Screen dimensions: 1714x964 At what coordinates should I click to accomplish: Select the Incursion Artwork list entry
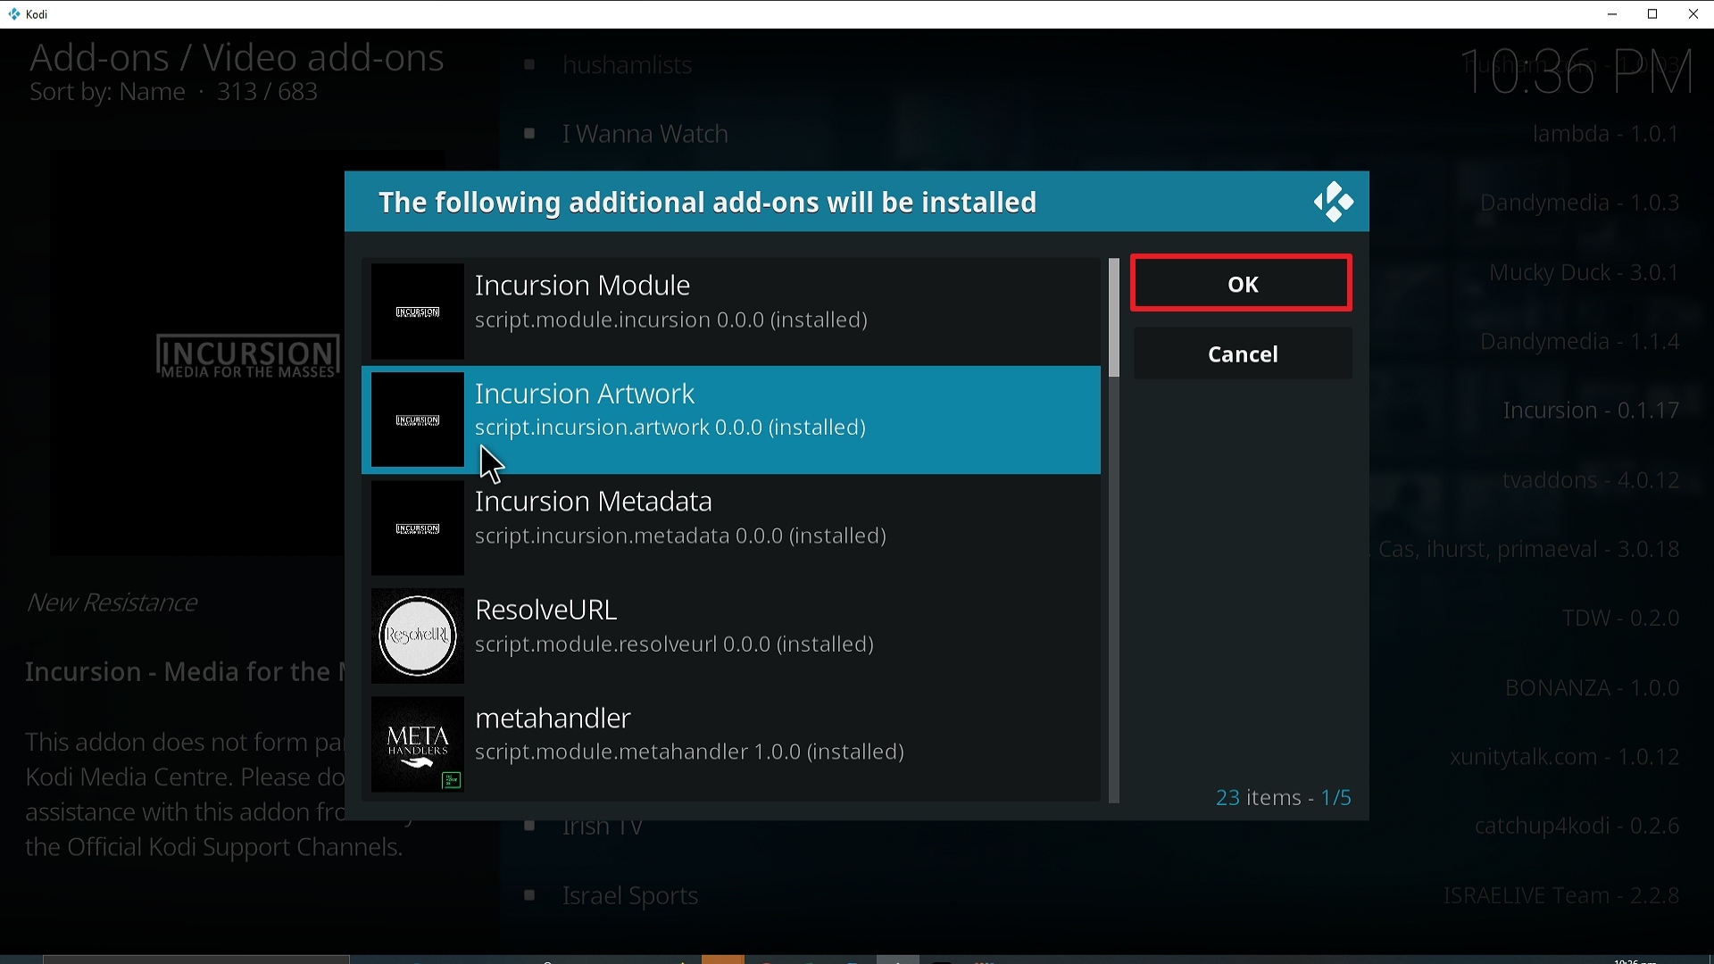pos(731,420)
